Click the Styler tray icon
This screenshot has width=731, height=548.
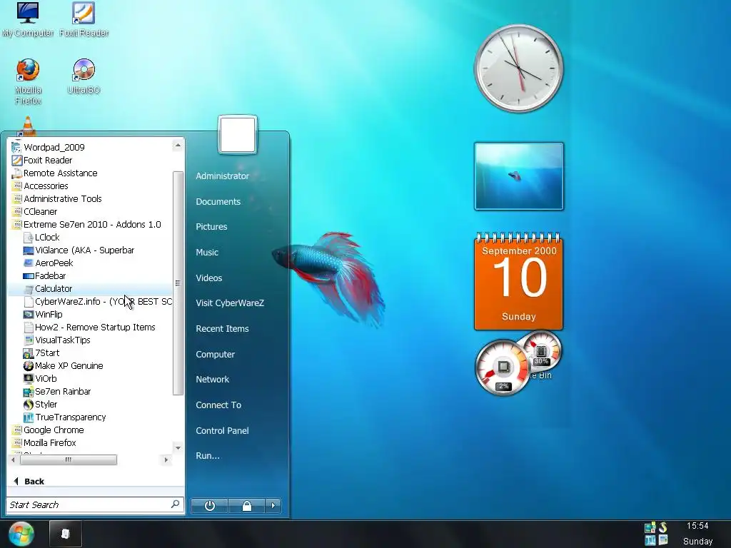click(662, 527)
